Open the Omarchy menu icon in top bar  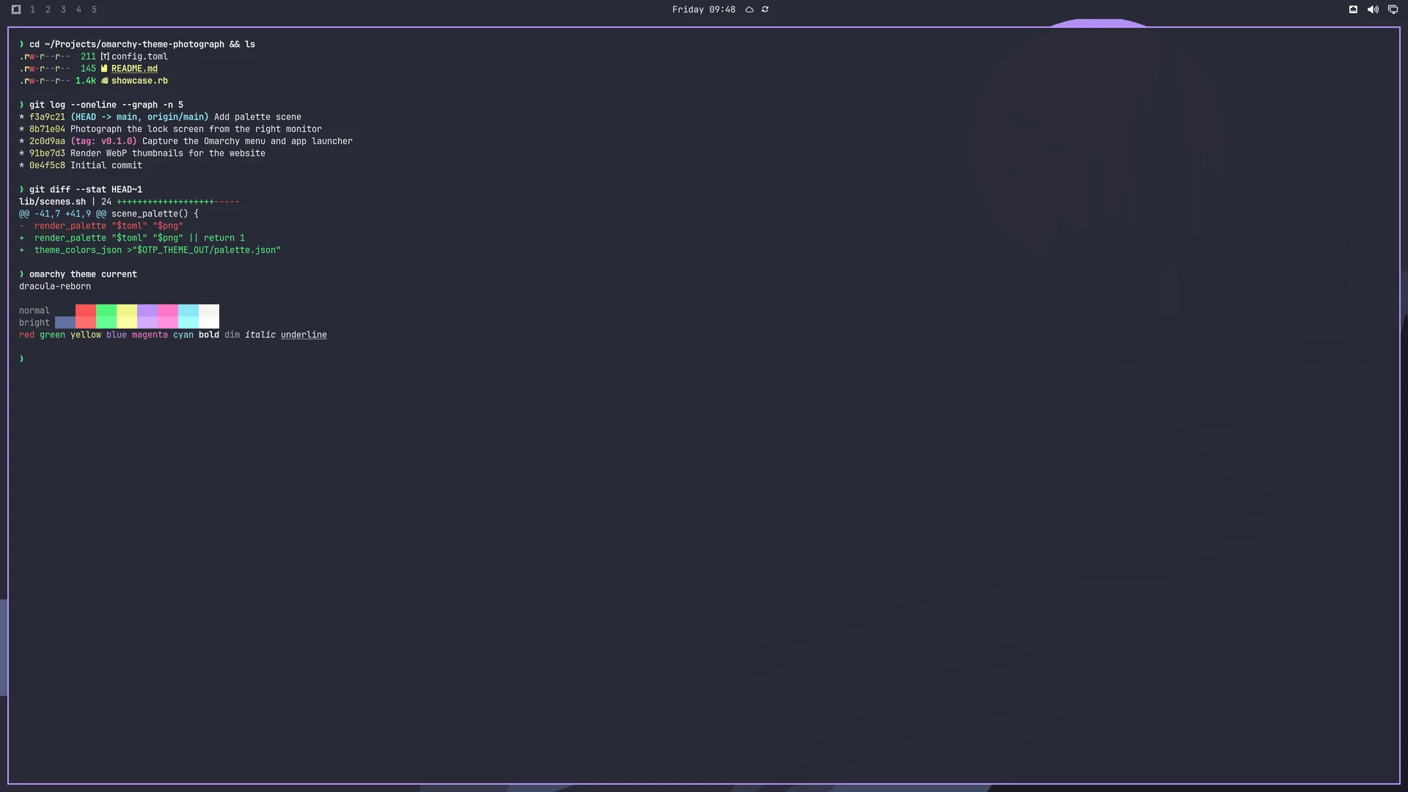coord(16,10)
